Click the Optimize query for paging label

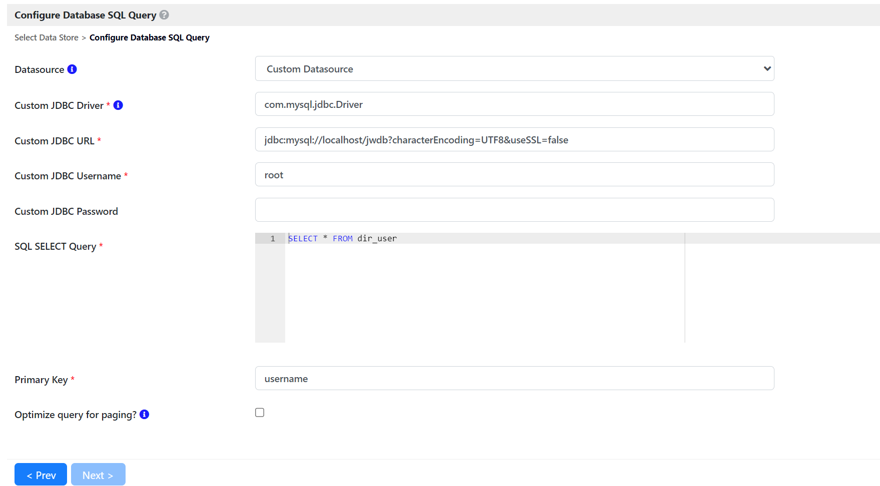coord(76,415)
